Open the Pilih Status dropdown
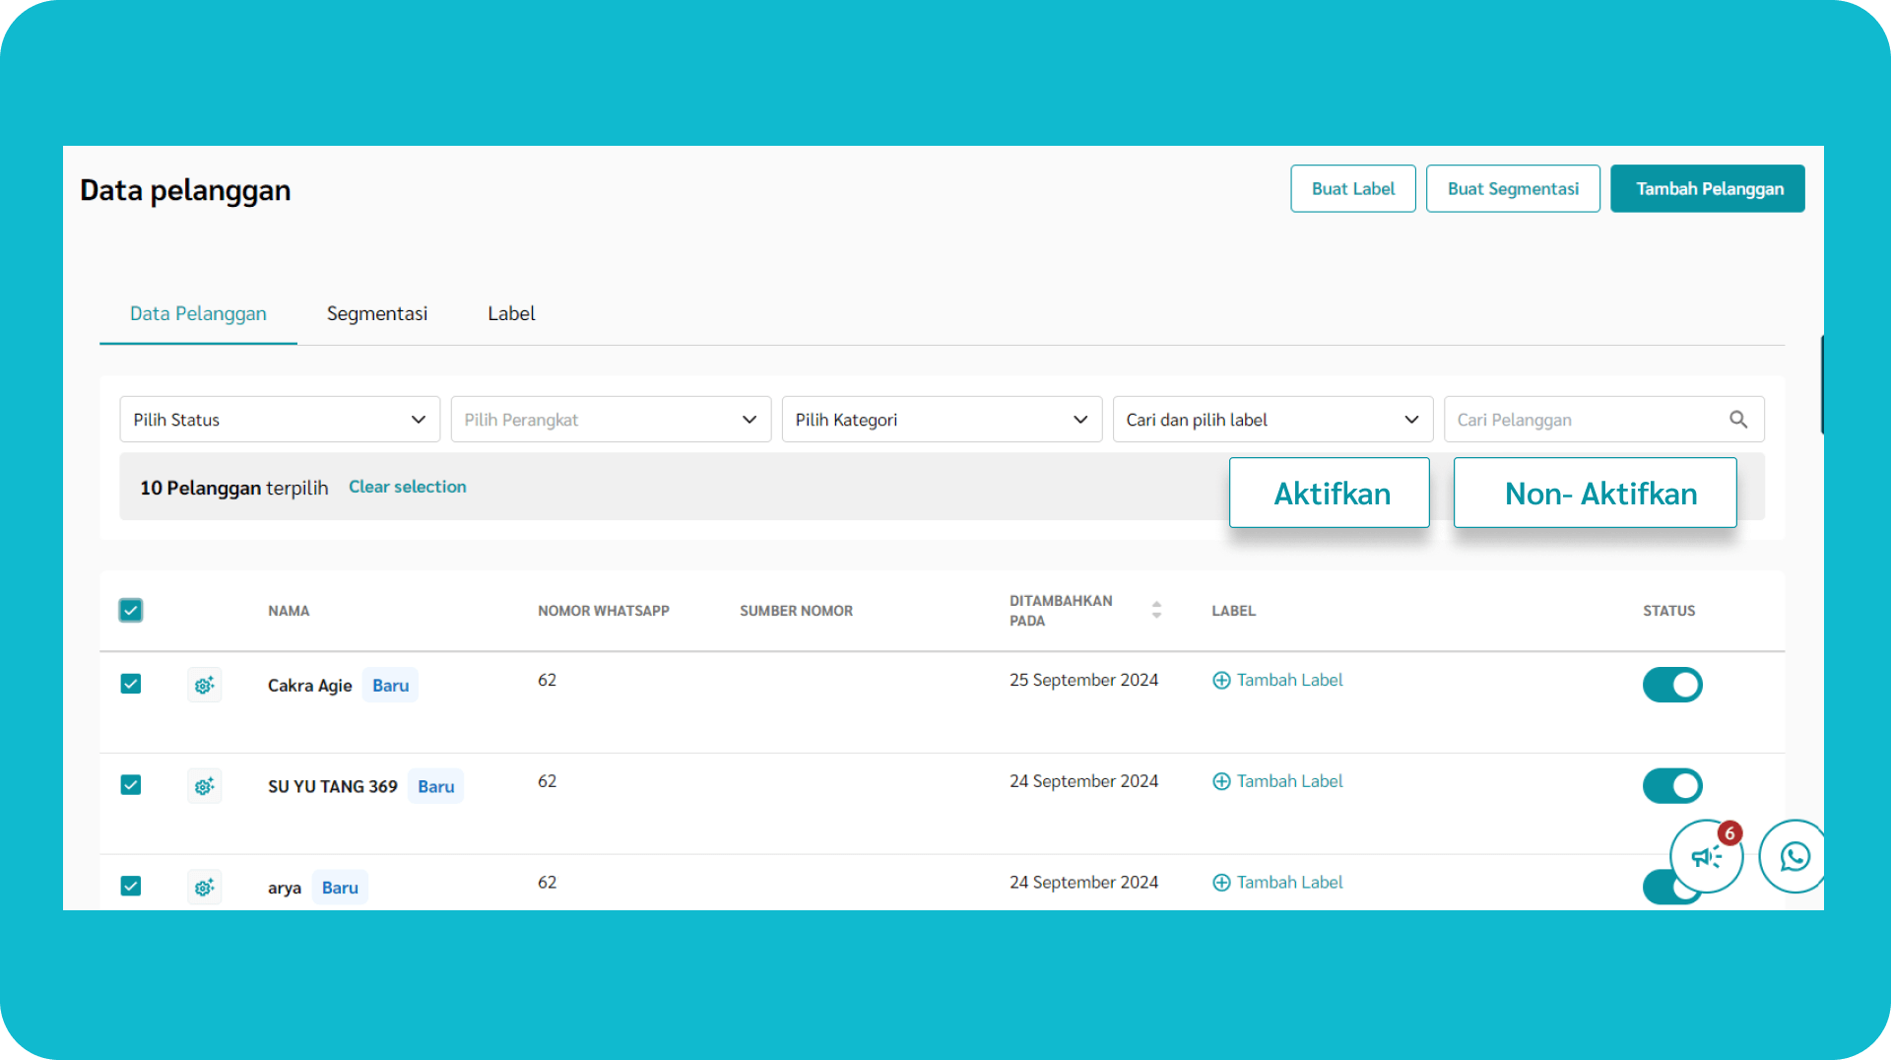Viewport: 1891px width, 1060px height. click(280, 420)
